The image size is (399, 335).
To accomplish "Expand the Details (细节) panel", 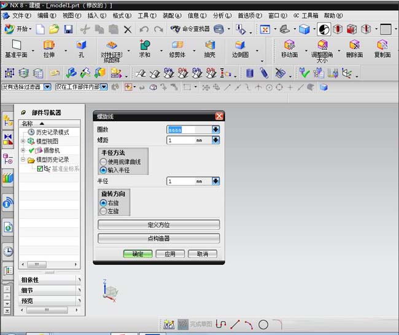I will (x=49, y=290).
